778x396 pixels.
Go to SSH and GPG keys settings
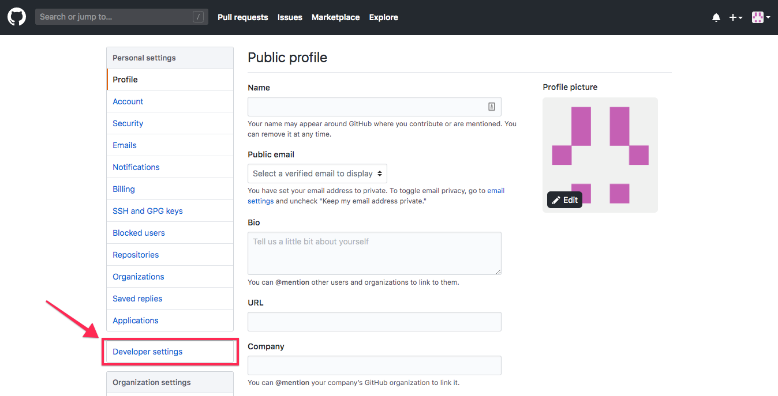click(x=148, y=211)
